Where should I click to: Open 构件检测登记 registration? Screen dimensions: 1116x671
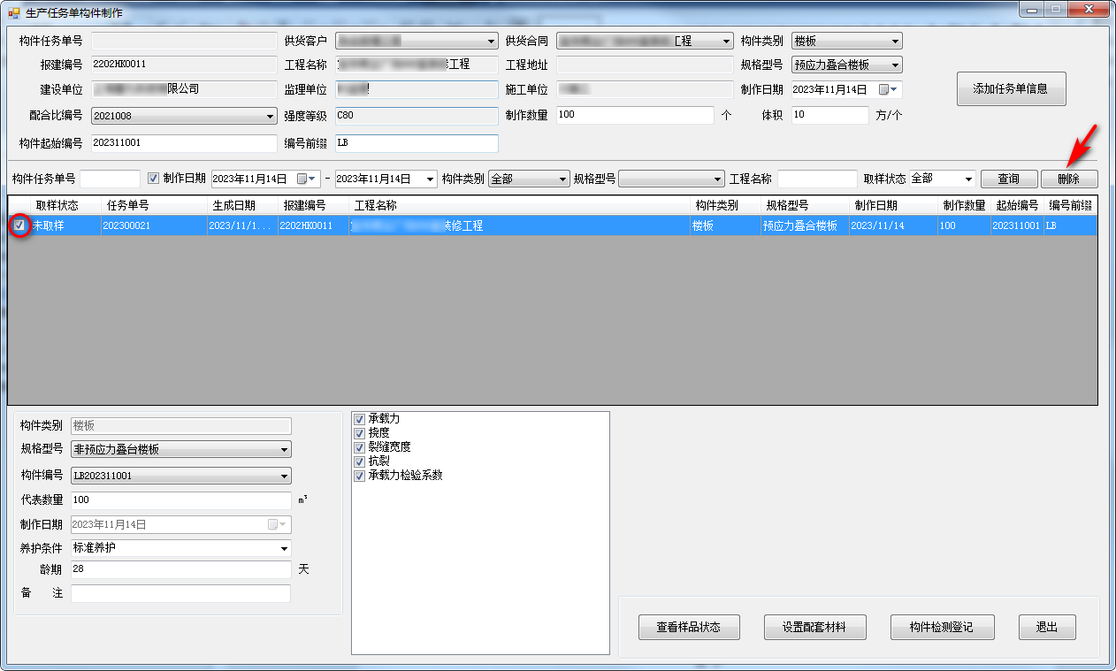tap(942, 627)
